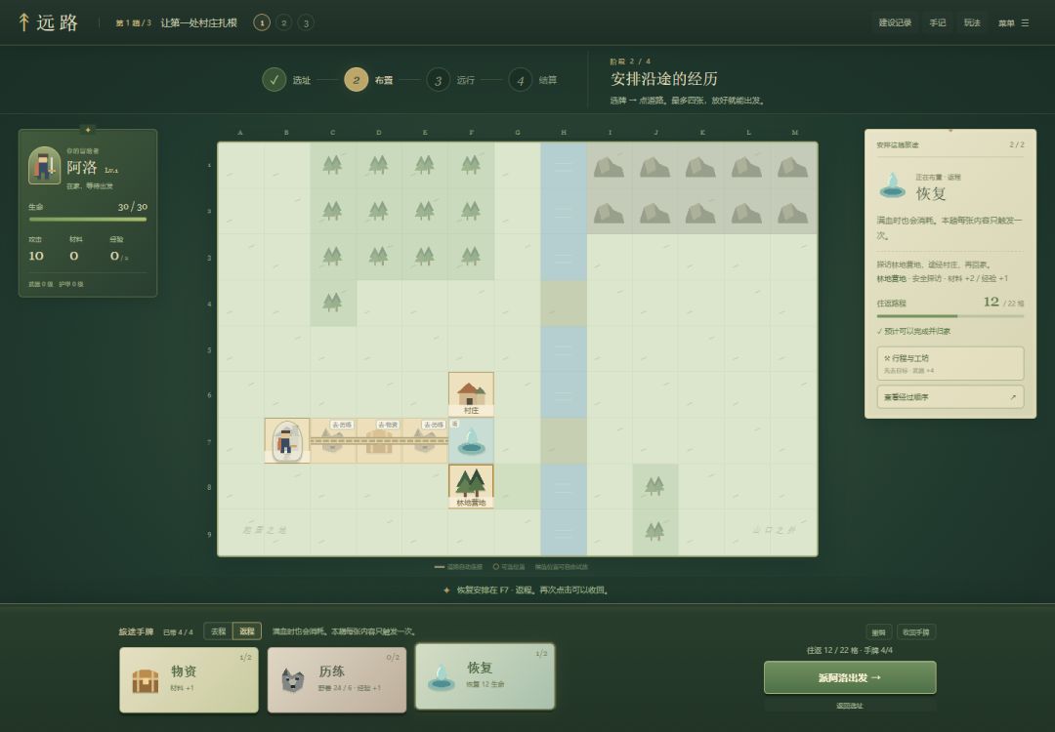Screen dimensions: 1055x732
Task: Click the 远路 arrow logo icon
Action: coord(23,22)
